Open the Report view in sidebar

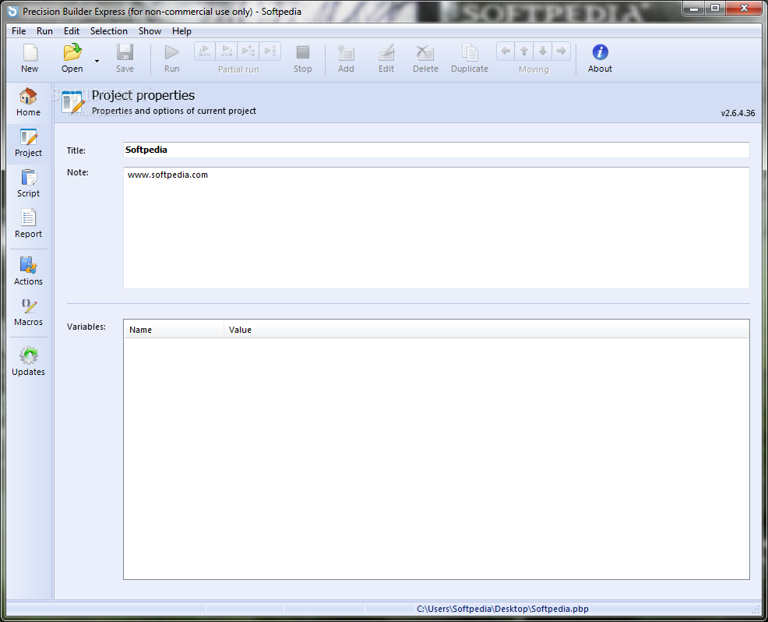point(28,224)
